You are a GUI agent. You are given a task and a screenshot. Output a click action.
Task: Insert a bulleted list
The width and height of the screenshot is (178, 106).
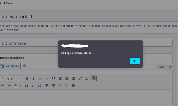point(40,78)
